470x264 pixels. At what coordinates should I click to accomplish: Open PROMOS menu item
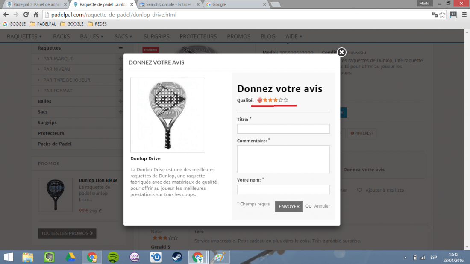coord(238,36)
